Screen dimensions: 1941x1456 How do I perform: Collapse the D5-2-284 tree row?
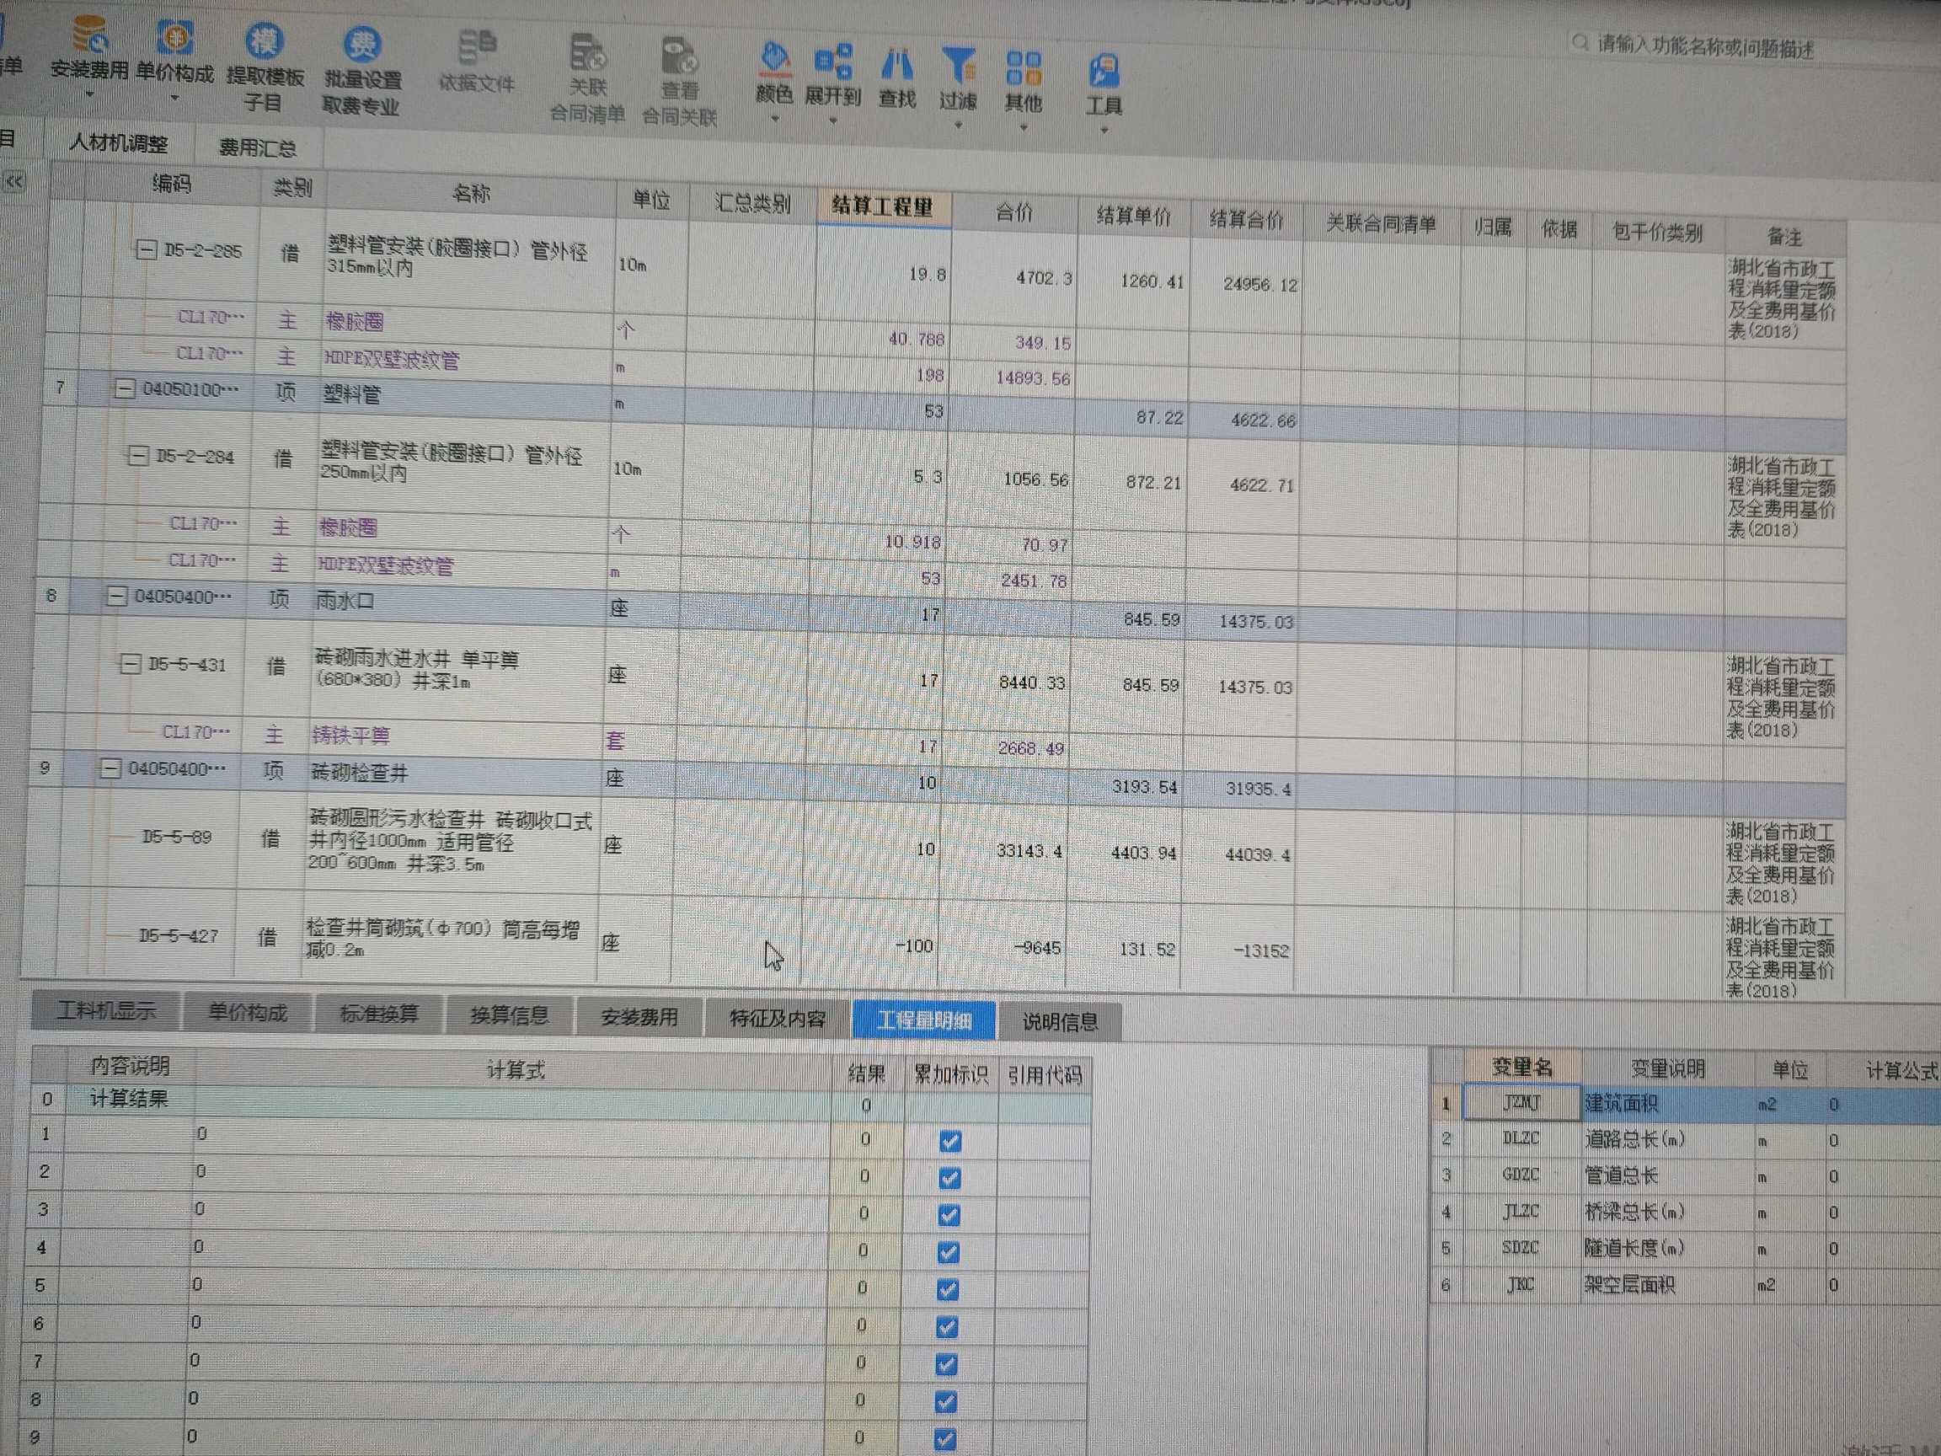pyautogui.click(x=138, y=456)
